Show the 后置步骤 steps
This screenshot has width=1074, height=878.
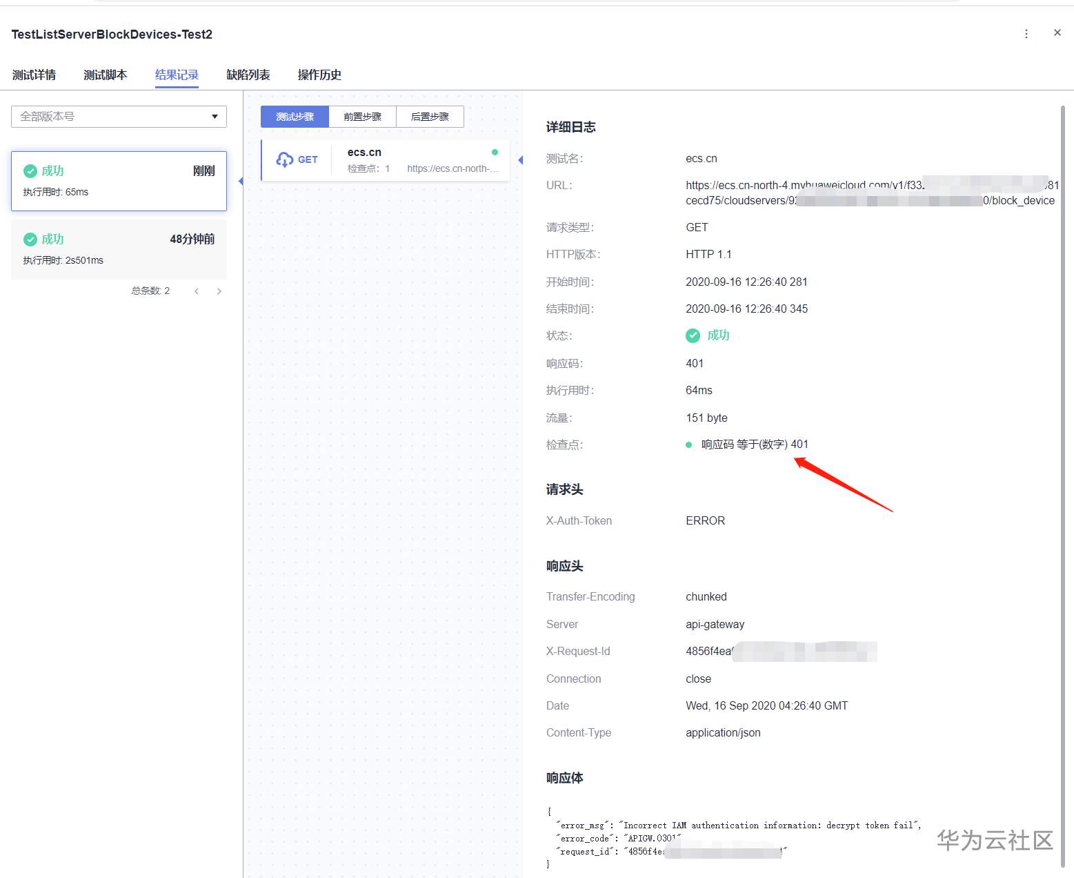(x=430, y=117)
